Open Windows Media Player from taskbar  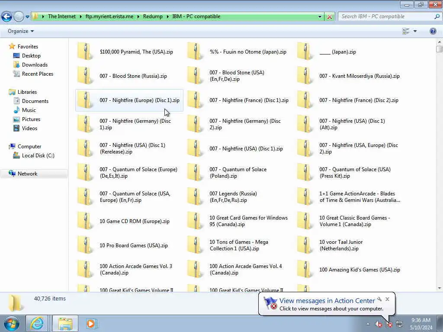(91, 323)
